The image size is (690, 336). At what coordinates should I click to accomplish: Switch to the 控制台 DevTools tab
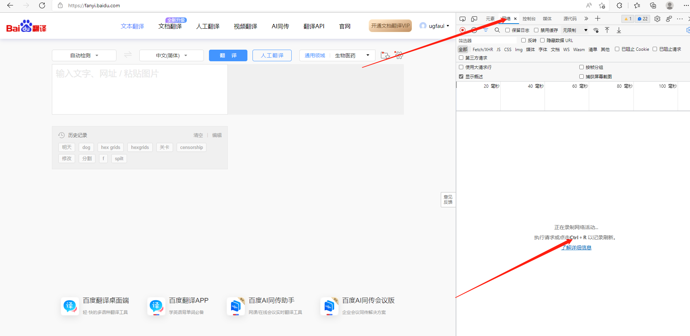[x=529, y=18]
